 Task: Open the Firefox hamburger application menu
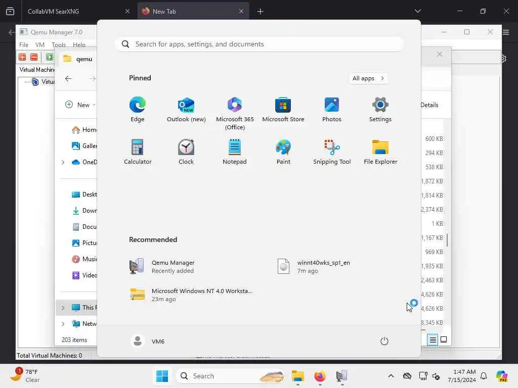pyautogui.click(x=506, y=32)
